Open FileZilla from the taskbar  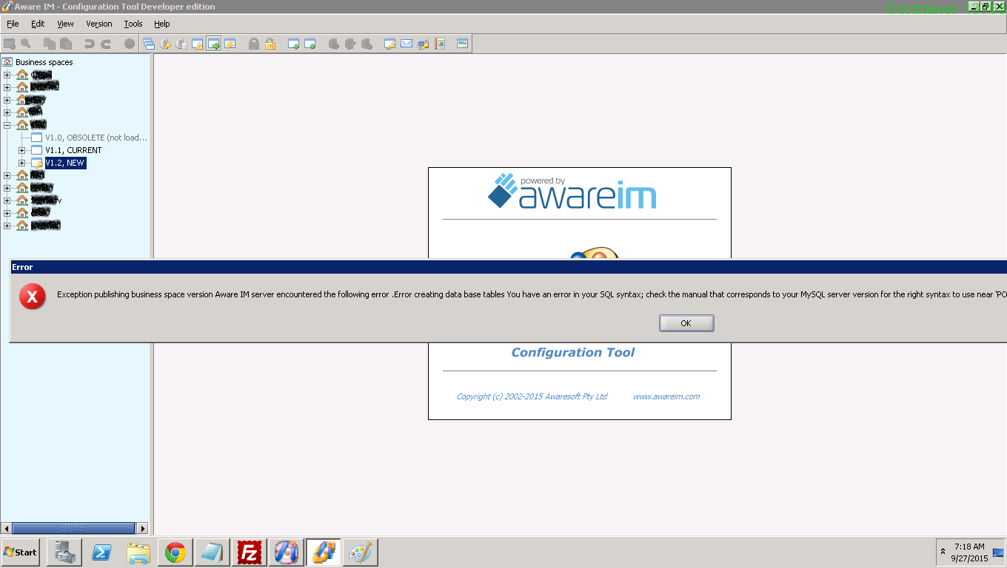(x=250, y=552)
